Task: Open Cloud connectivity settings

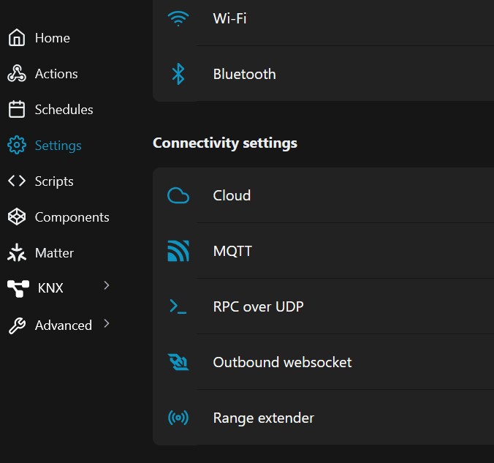Action: 323,195
